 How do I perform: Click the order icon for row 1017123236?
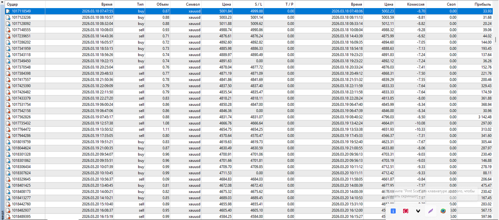[8, 18]
